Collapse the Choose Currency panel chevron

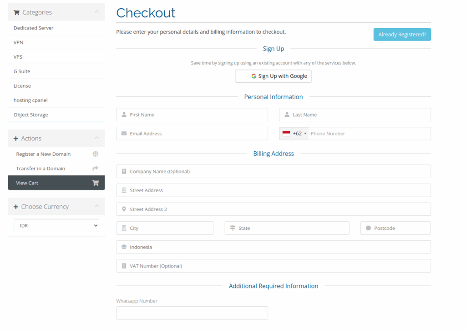[96, 206]
